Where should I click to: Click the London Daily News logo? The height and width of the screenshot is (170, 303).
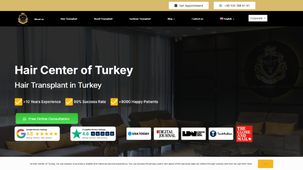tap(193, 133)
